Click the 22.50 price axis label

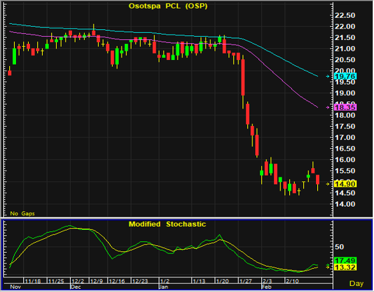click(x=345, y=16)
